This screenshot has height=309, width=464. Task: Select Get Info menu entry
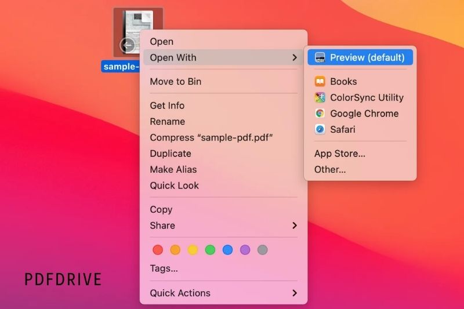223,106
